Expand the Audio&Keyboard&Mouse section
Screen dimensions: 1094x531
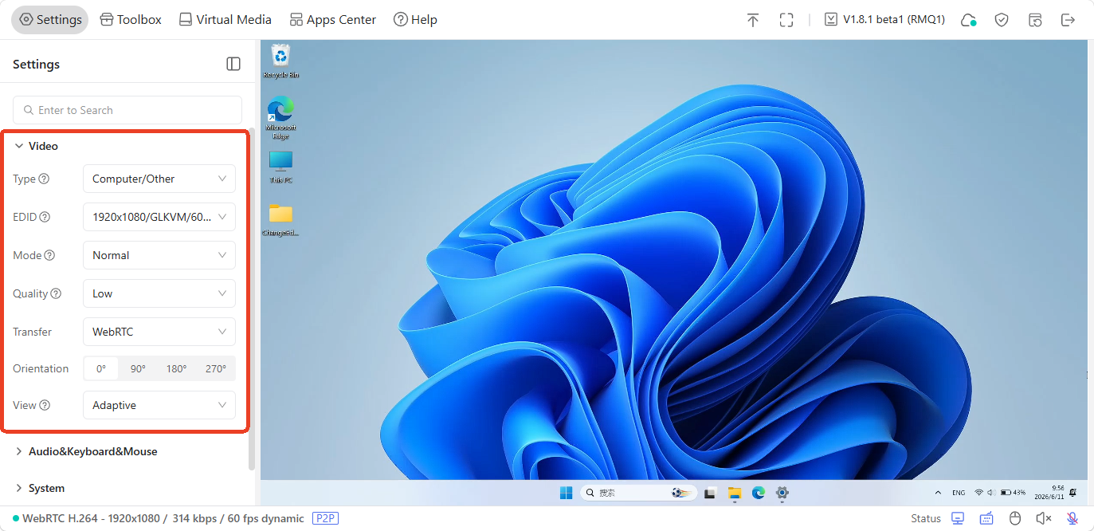pyautogui.click(x=85, y=451)
